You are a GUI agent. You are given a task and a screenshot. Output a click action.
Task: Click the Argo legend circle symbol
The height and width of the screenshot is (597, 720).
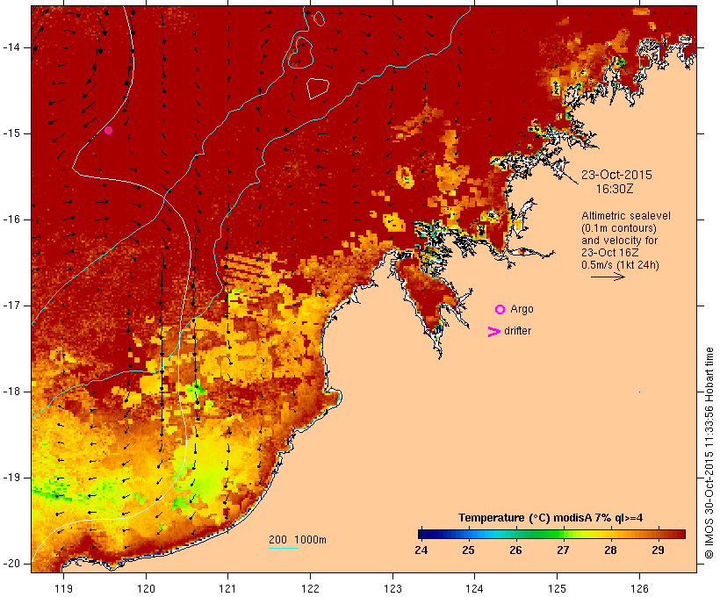tap(500, 310)
